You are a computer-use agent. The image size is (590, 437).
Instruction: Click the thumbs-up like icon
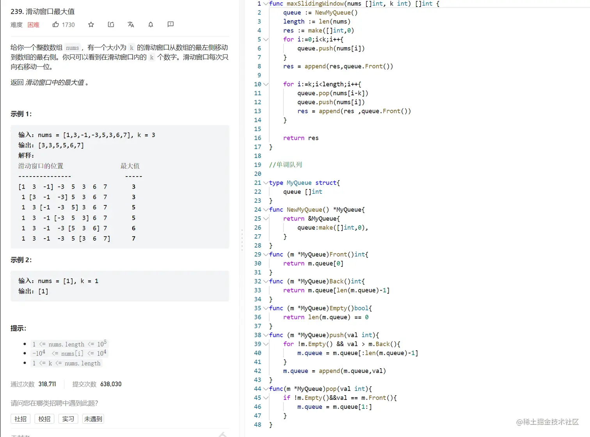[56, 25]
